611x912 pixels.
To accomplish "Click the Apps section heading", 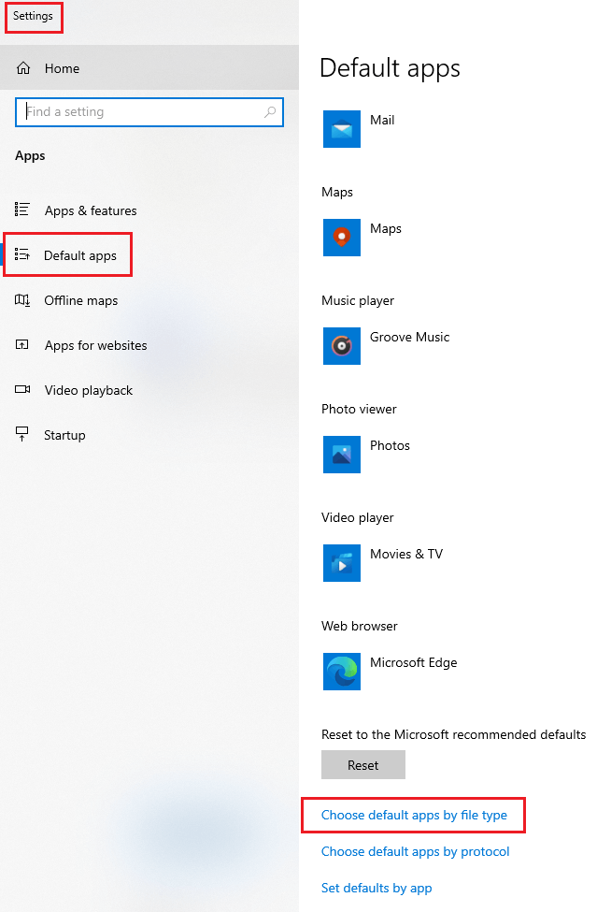I will [30, 155].
